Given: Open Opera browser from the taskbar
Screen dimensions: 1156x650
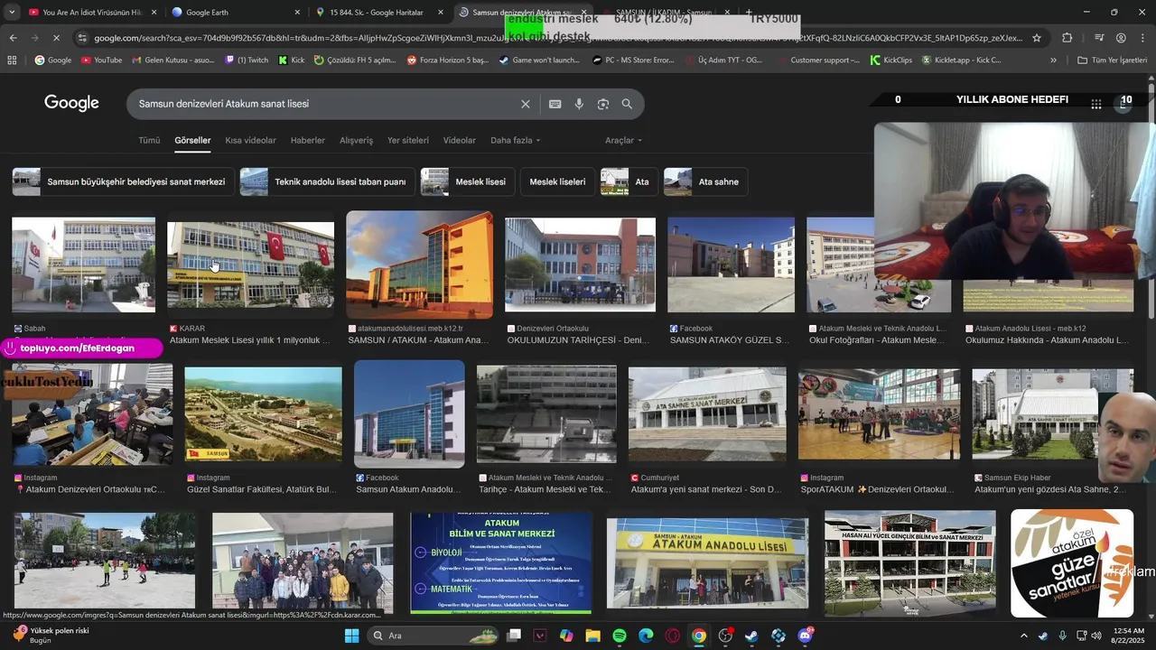Looking at the screenshot, I should 672,636.
